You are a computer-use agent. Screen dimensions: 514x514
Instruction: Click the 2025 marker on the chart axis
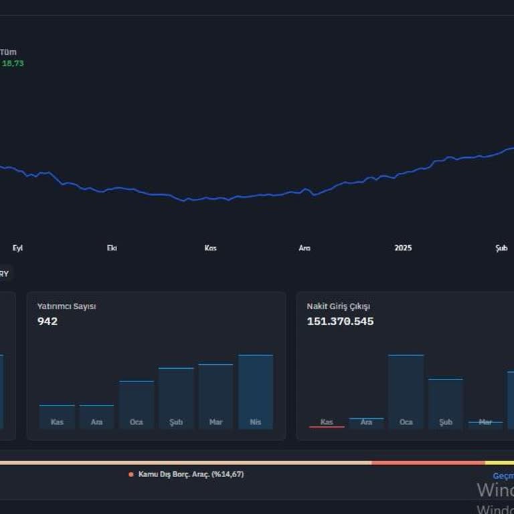point(403,248)
